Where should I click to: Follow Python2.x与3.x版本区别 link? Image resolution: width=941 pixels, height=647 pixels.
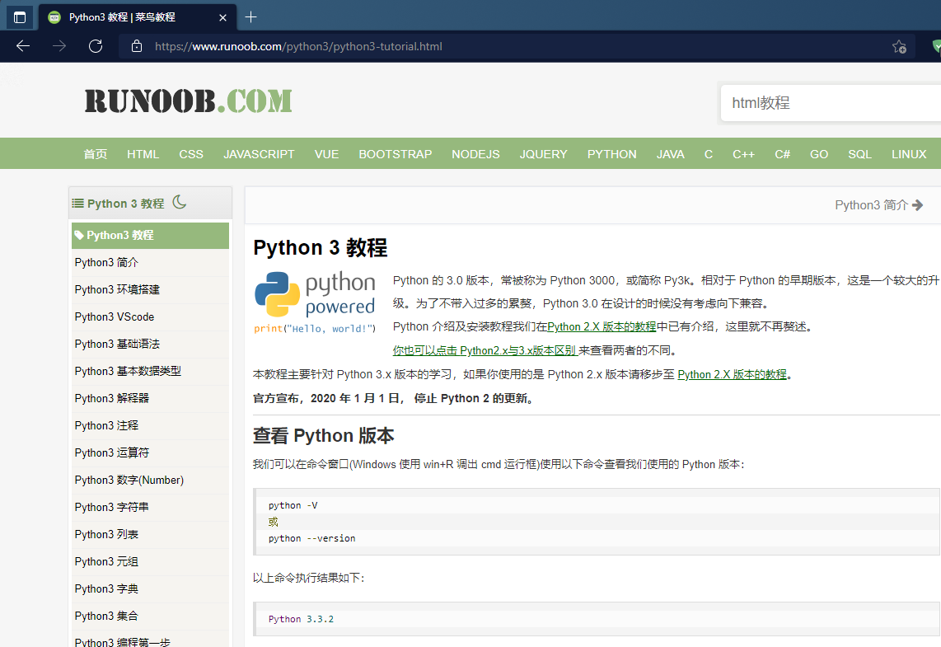[x=485, y=350]
